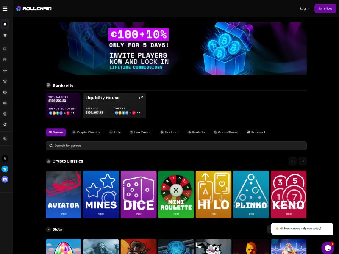
Task: Click the search magnifier icon
Action: pyautogui.click(x=51, y=146)
